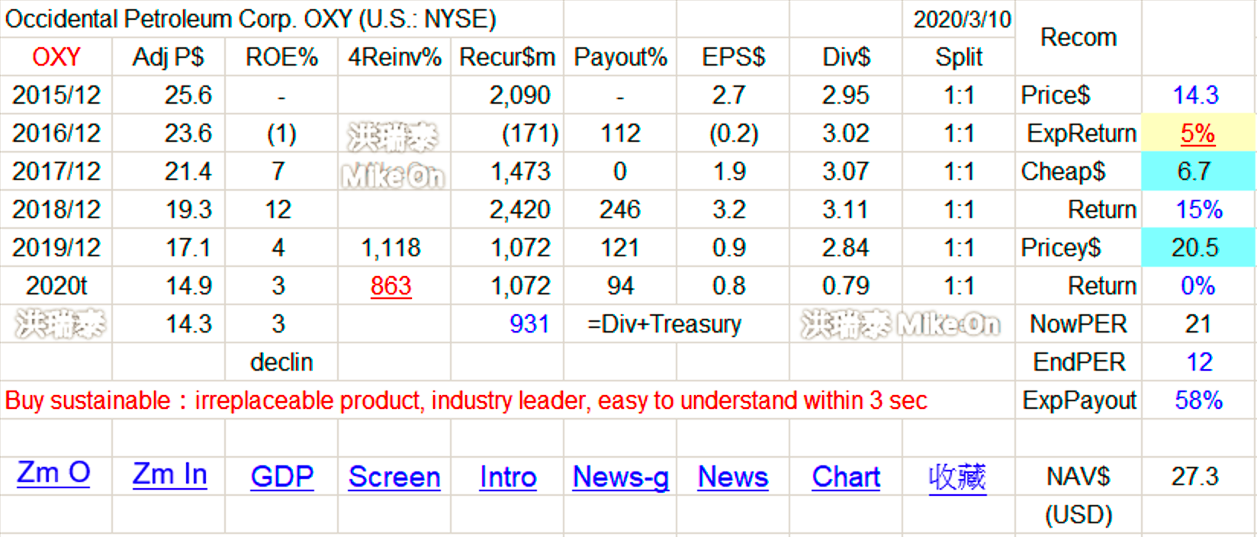This screenshot has height=537, width=1257.
Task: Select the Pricey$ value 20.5 cell
Action: tap(1198, 247)
